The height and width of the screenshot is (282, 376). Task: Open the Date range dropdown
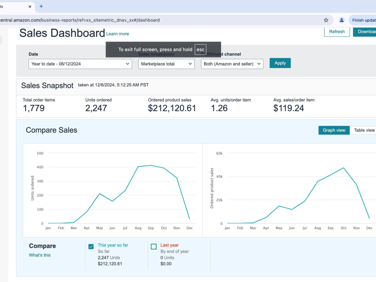[x=80, y=64]
